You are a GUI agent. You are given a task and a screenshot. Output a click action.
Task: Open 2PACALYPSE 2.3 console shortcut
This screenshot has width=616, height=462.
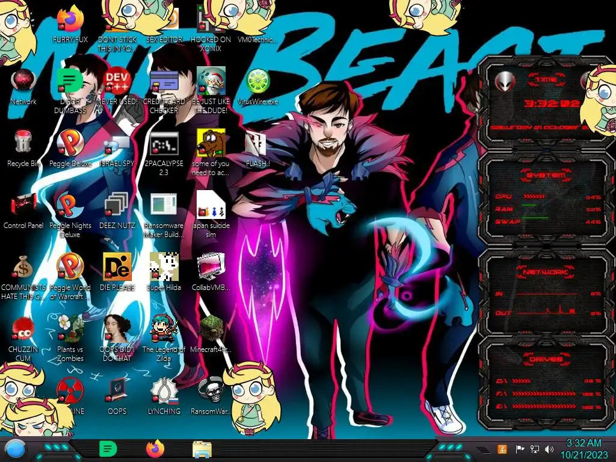164,143
